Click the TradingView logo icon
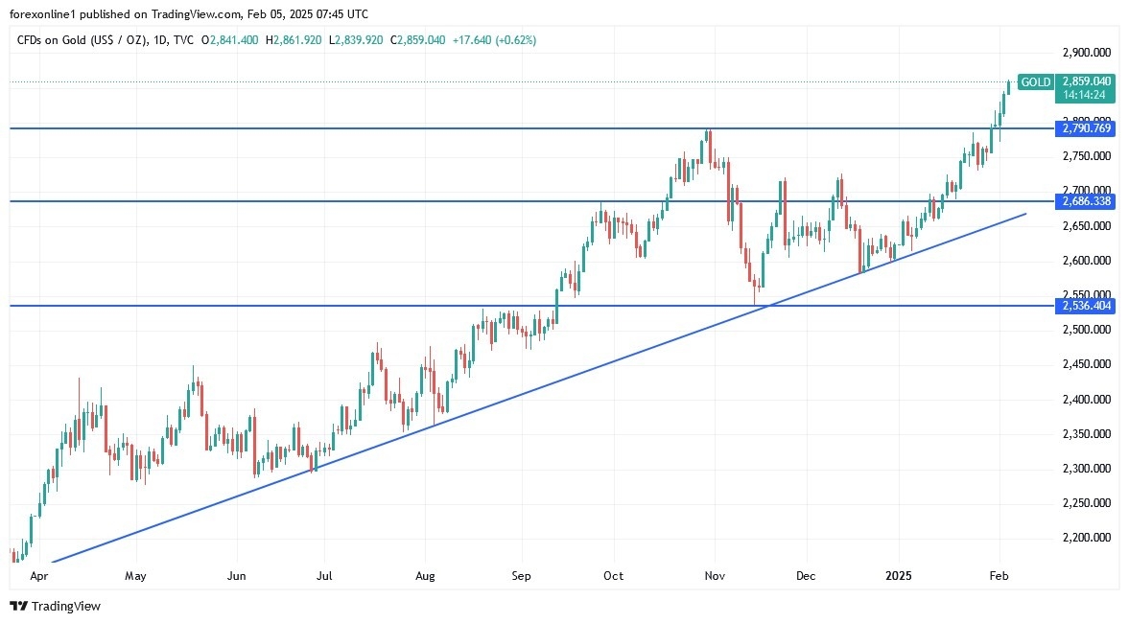This screenshot has height=623, width=1129. (x=18, y=606)
